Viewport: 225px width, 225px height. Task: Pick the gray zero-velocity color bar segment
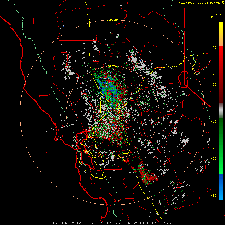click(221, 111)
